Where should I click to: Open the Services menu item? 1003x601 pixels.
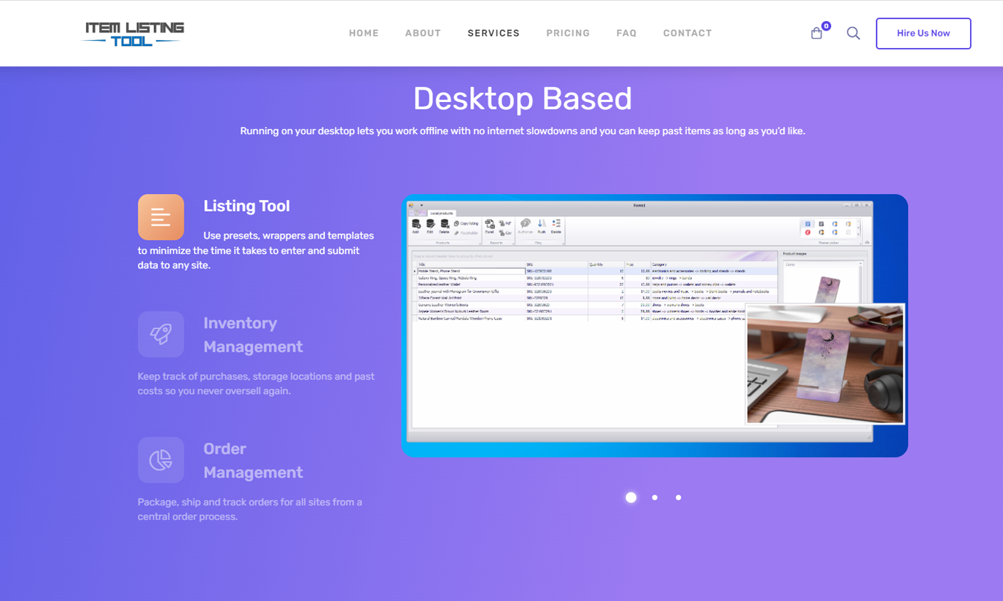[x=493, y=34]
